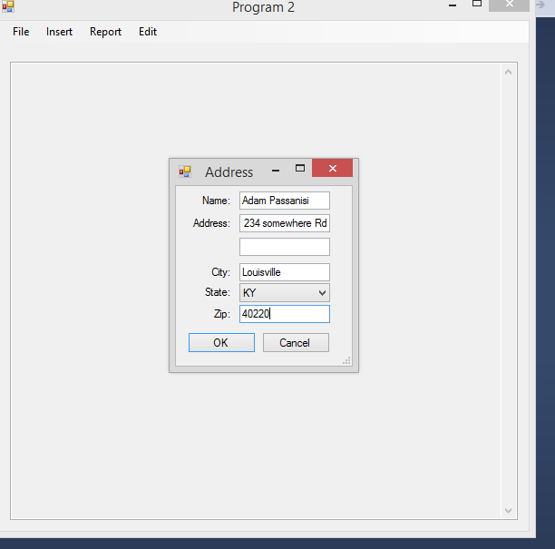Click the scrollbar down arrow

[509, 511]
